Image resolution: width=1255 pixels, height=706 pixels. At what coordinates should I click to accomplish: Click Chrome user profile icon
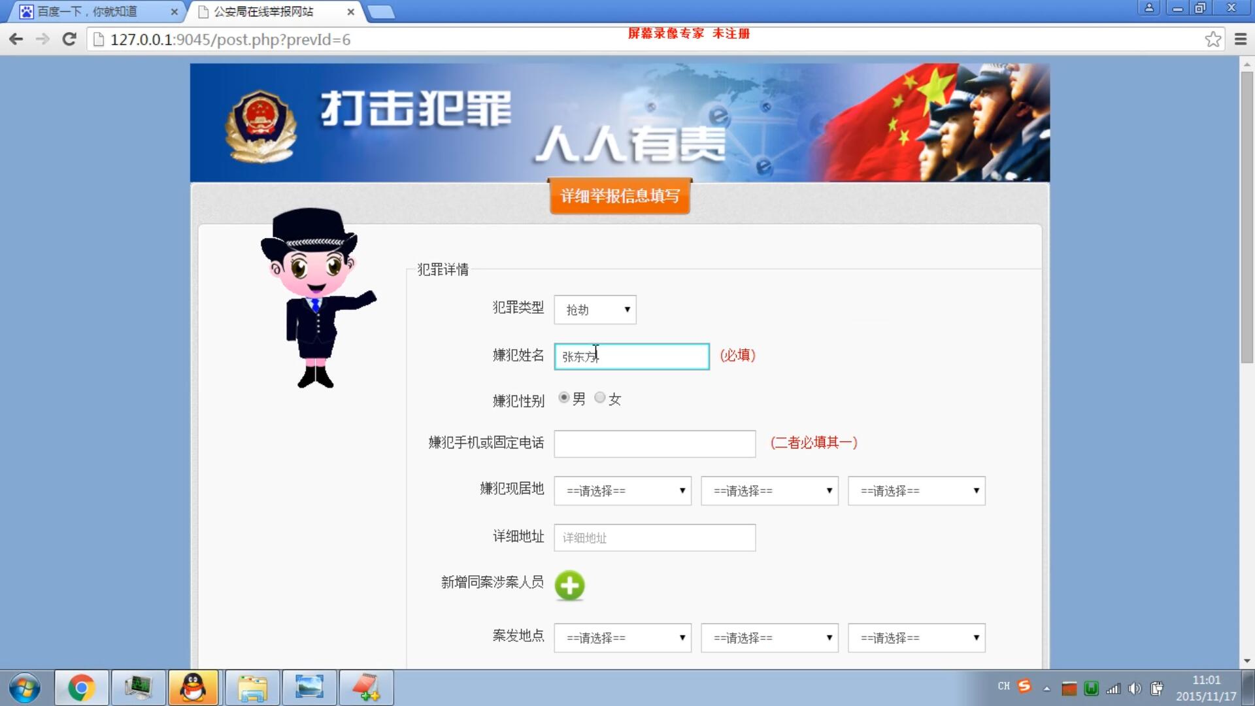[1148, 8]
